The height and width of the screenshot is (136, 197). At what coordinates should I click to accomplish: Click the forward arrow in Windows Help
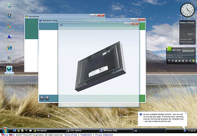[47, 98]
